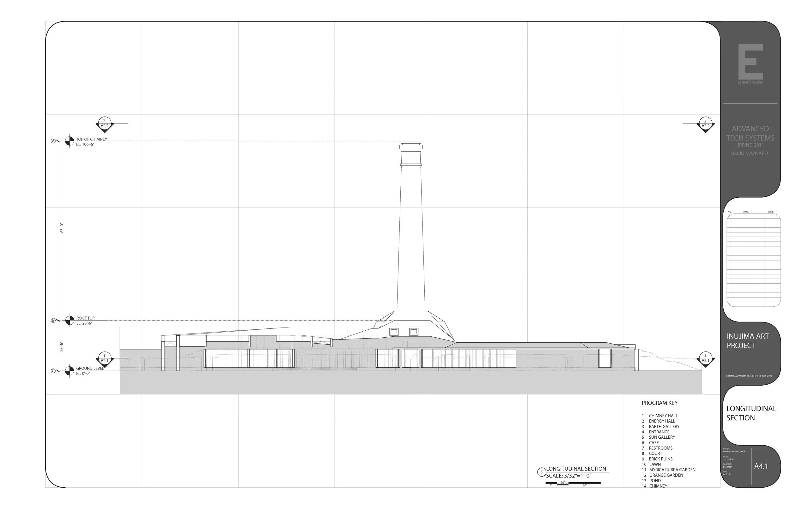This screenshot has height=511, width=790.
Task: Select key entry '4 ENTRANCE'
Action: (656, 432)
